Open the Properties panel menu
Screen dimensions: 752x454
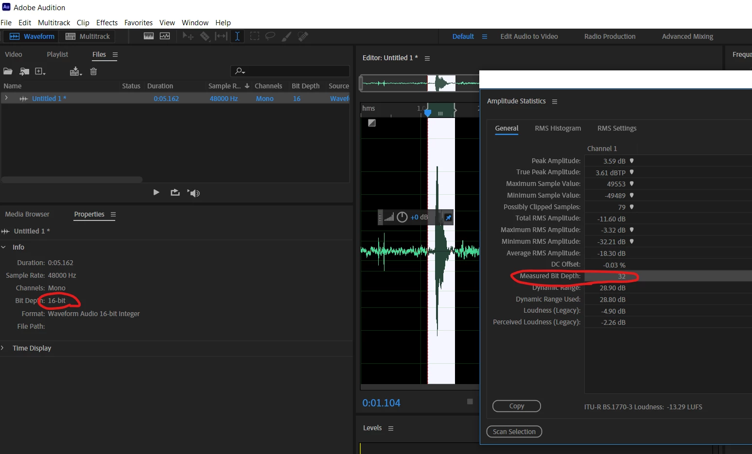(113, 215)
